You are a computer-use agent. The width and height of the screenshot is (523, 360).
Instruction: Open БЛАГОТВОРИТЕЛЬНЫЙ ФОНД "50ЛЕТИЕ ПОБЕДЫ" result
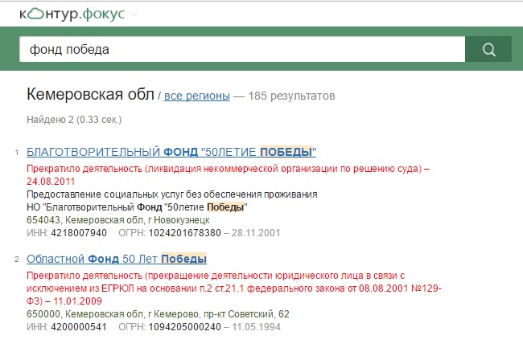point(171,152)
